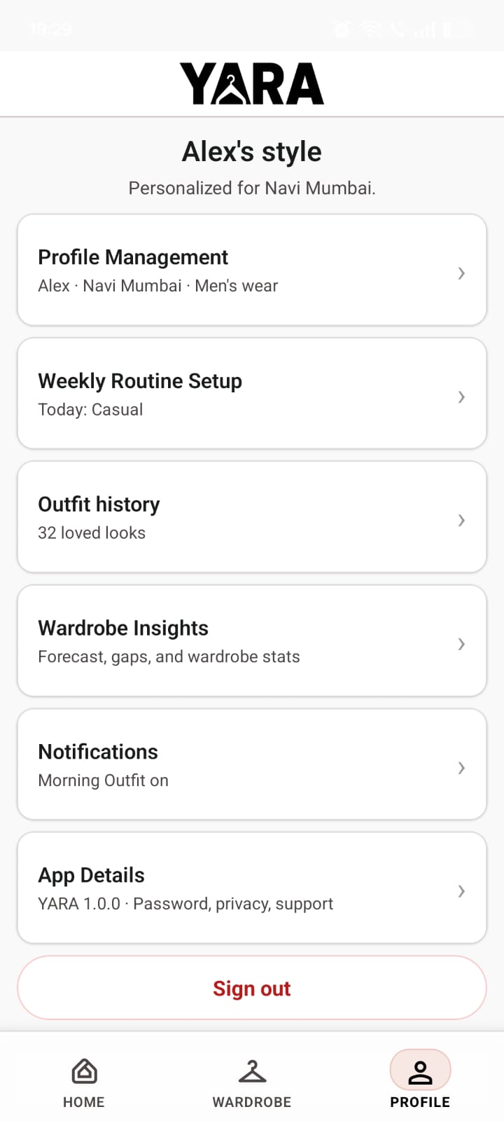Screen dimensions: 504x1121
Task: Click the WiFi status bar icon
Action: 370,29
